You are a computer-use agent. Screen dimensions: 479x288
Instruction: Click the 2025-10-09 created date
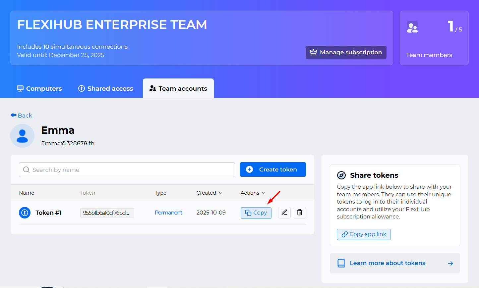[211, 213]
